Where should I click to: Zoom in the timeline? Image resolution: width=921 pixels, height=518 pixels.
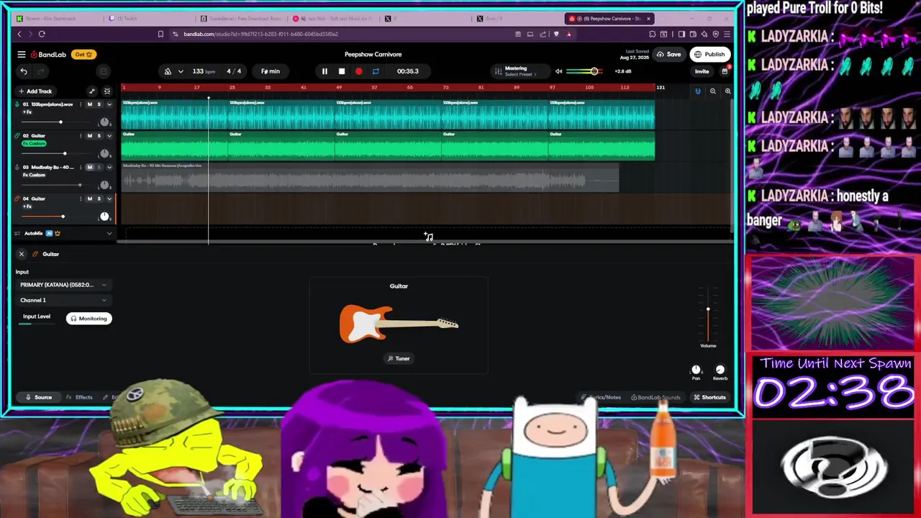(727, 91)
